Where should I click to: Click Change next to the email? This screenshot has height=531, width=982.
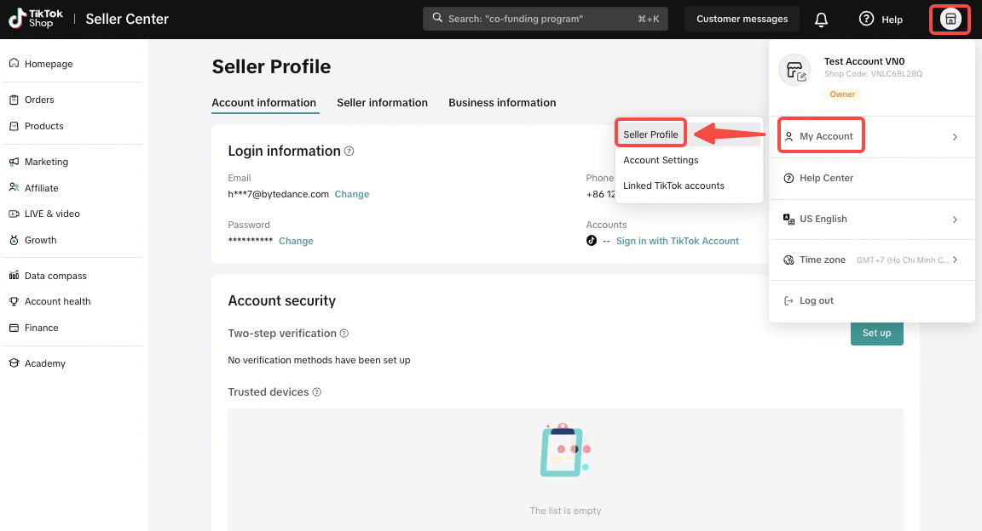352,194
